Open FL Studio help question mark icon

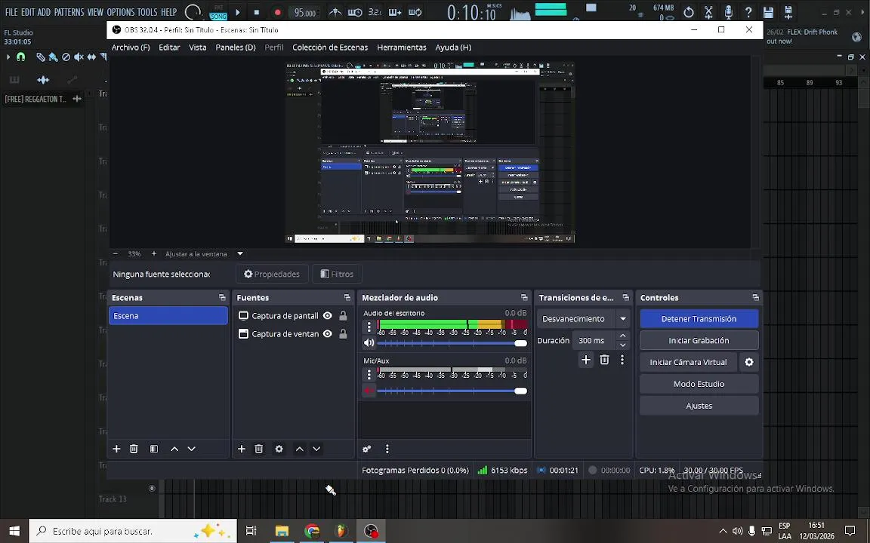click(748, 12)
